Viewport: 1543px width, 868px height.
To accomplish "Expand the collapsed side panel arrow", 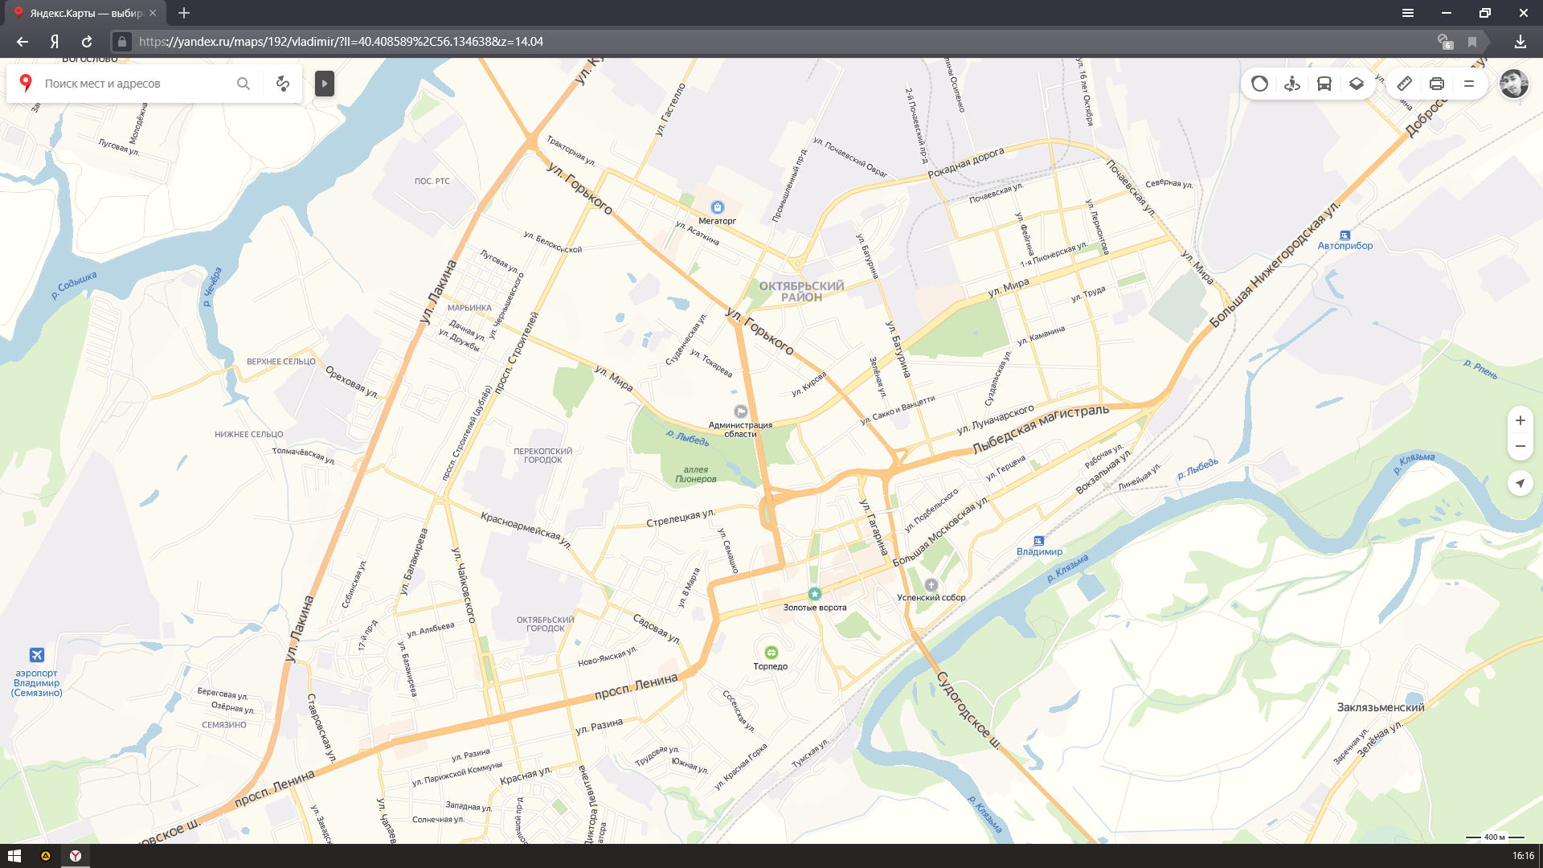I will (x=325, y=84).
